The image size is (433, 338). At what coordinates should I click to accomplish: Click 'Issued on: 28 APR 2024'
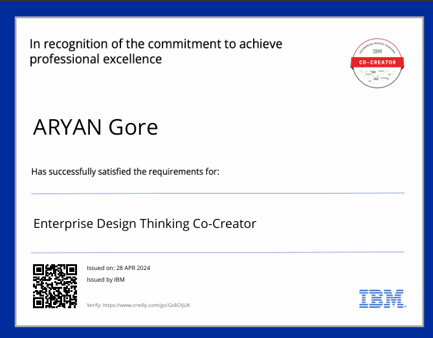pos(118,268)
